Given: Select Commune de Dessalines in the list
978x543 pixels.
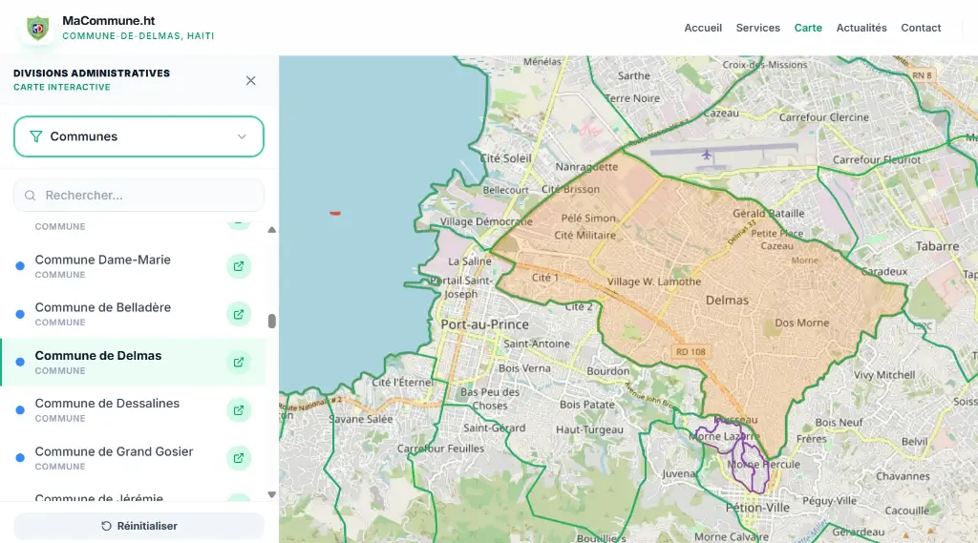Looking at the screenshot, I should [134, 410].
